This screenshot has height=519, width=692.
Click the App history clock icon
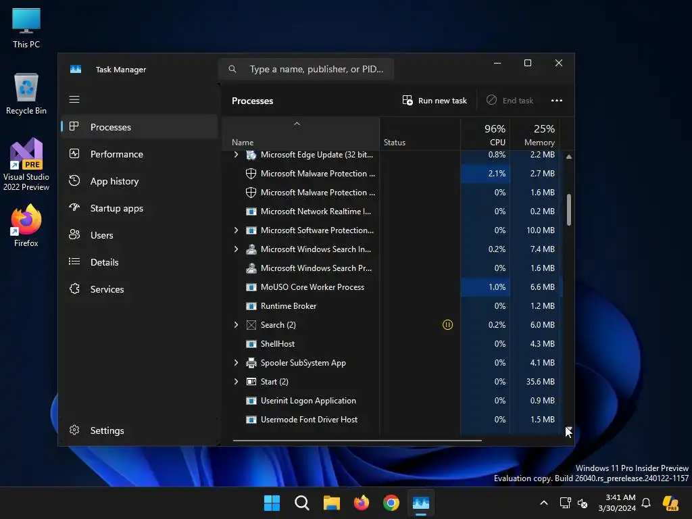(74, 180)
